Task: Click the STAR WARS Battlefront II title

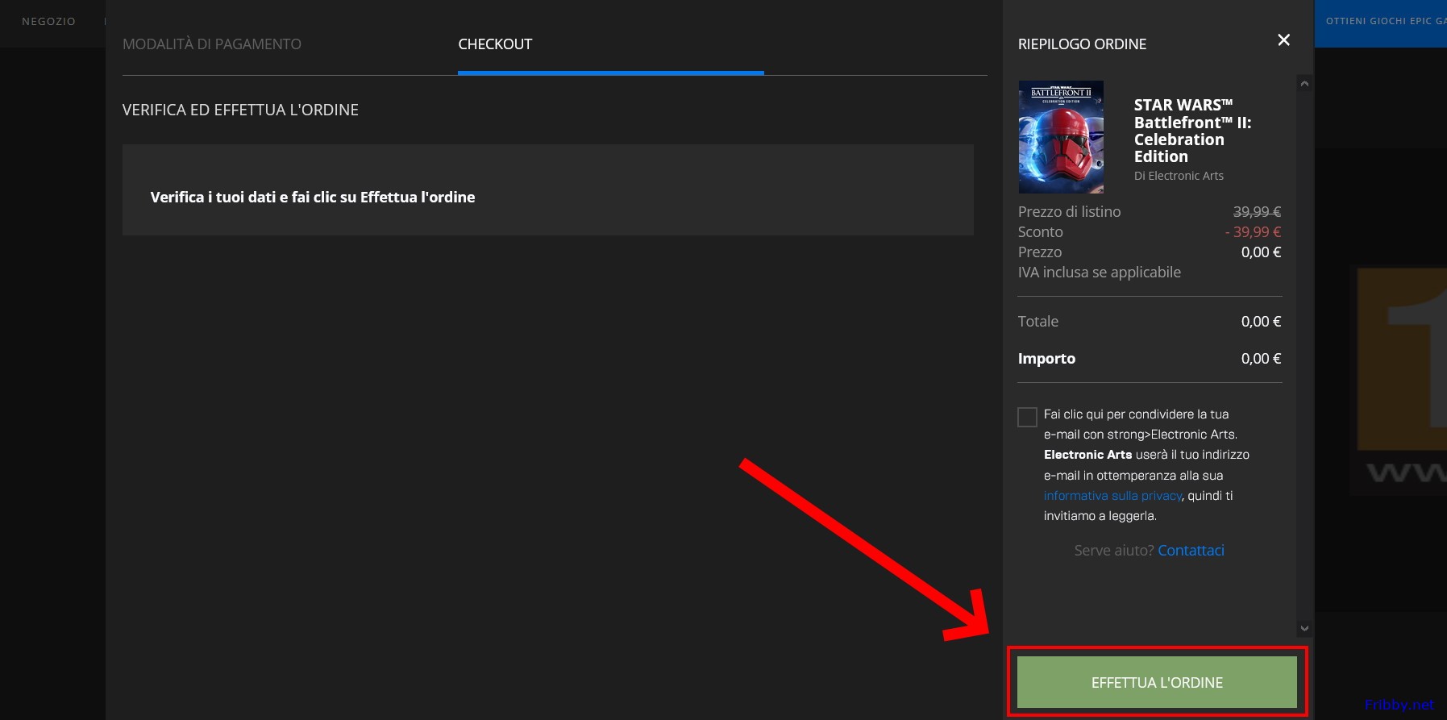Action: click(x=1192, y=131)
